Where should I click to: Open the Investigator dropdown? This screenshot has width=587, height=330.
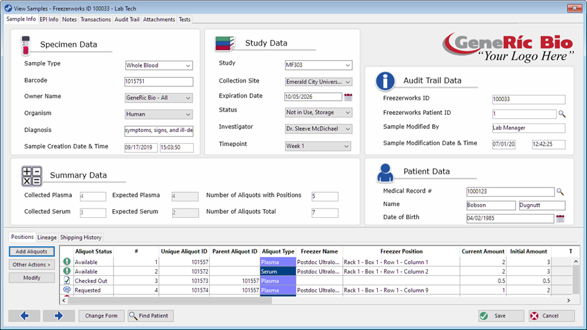pos(348,129)
